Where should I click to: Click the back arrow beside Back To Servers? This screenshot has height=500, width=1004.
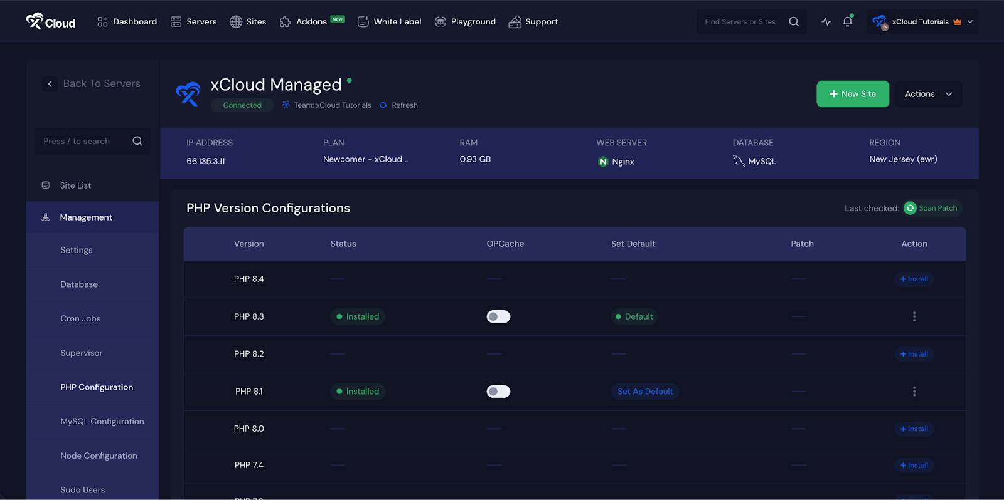pos(50,84)
